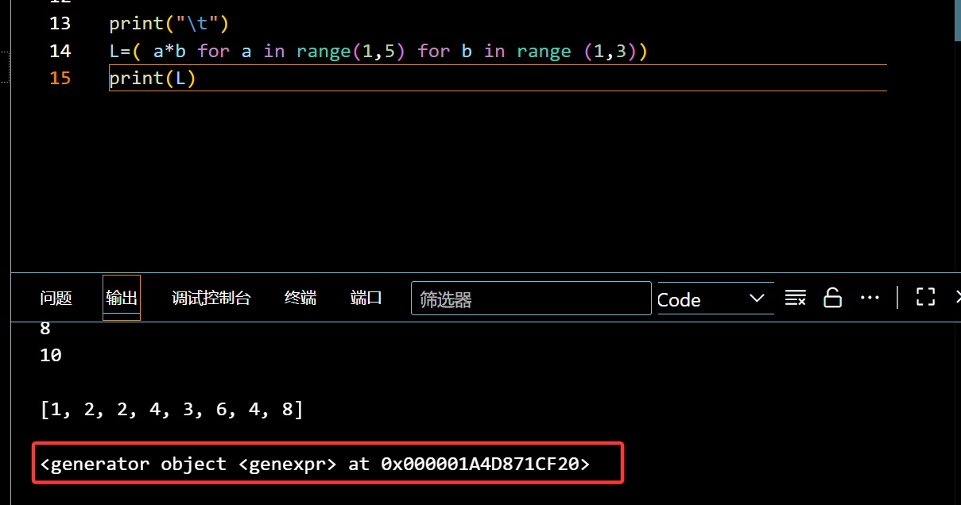Click the generator expression on line 14
The width and height of the screenshot is (961, 505).
point(378,52)
